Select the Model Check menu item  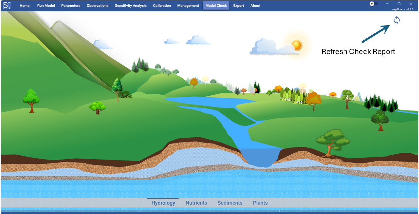tap(216, 6)
